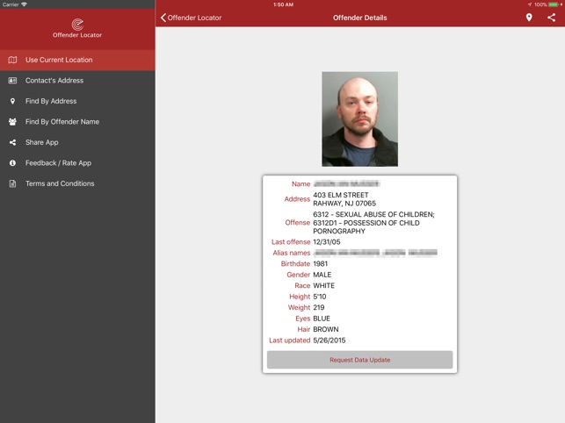Click the info icon beside Feedback / Rate App
The height and width of the screenshot is (423, 565).
pos(12,163)
